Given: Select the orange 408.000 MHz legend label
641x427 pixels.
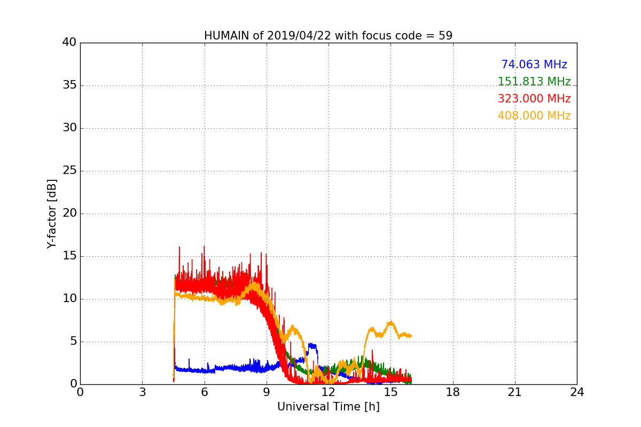Looking at the screenshot, I should point(534,116).
